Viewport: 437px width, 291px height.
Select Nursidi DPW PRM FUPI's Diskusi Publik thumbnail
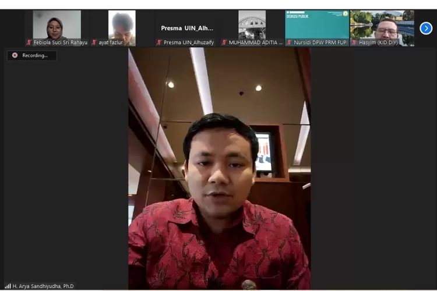(317, 28)
